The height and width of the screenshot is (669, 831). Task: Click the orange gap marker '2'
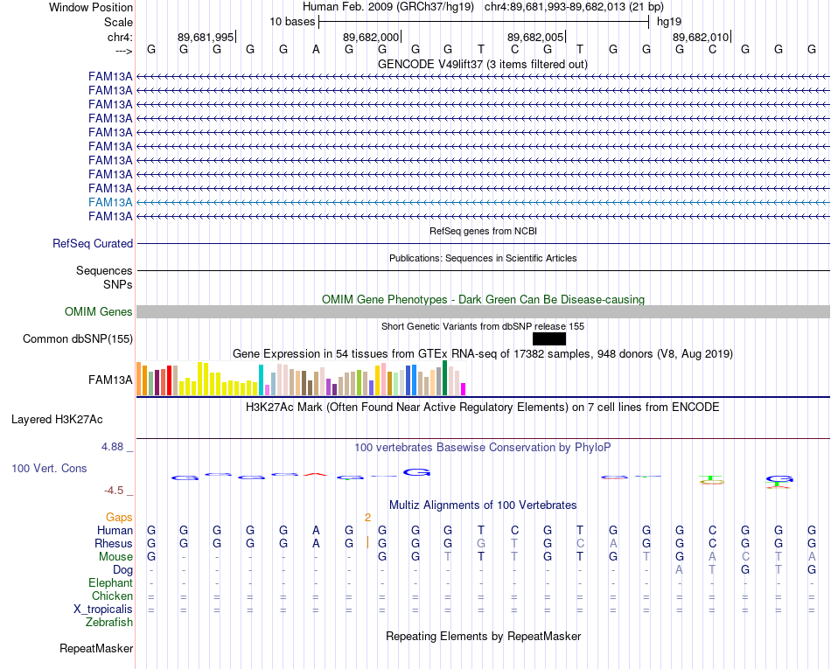point(367,518)
